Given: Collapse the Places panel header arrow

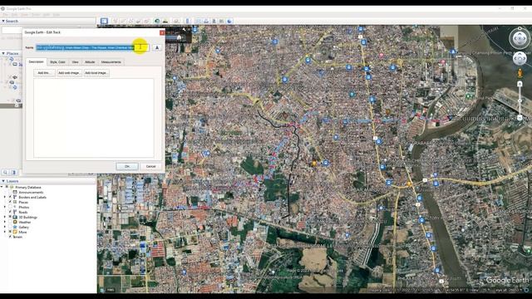Looking at the screenshot, I should (3, 53).
